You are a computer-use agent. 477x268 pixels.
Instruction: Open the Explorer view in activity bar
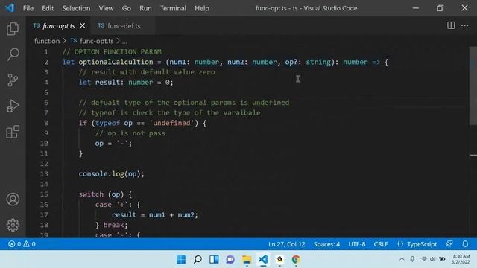coord(13,28)
